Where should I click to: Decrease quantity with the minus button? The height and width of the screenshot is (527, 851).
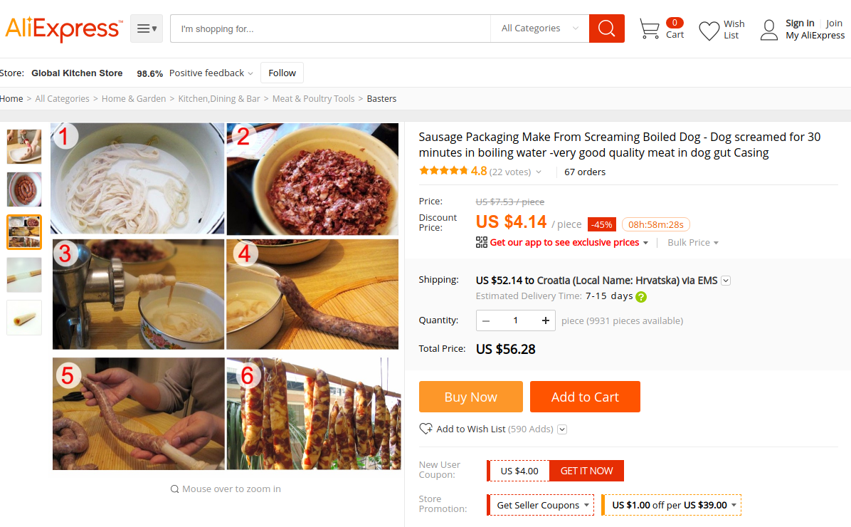coord(486,320)
